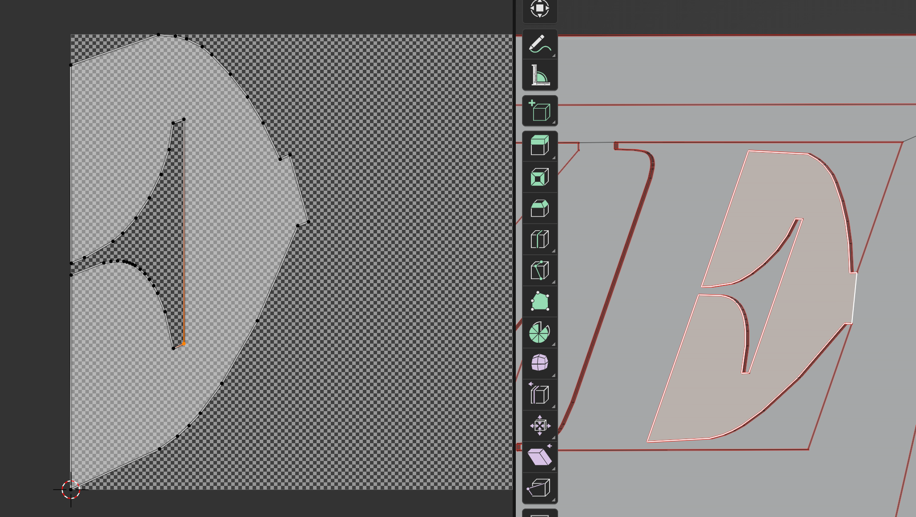Pick the Bevel tool
The width and height of the screenshot is (916, 517).
click(540, 208)
